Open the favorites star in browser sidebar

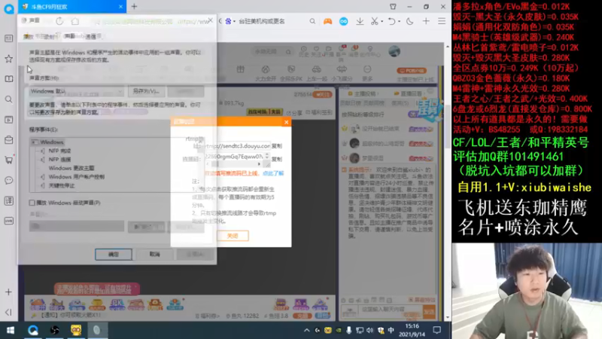point(8,59)
